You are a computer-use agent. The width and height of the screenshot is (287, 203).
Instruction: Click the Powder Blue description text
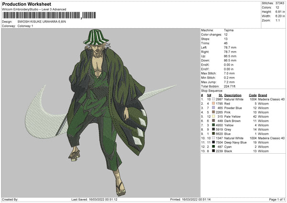point(233,108)
